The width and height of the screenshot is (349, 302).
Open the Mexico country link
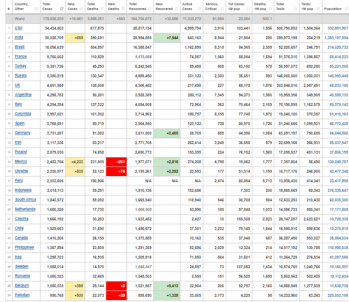pos(20,161)
